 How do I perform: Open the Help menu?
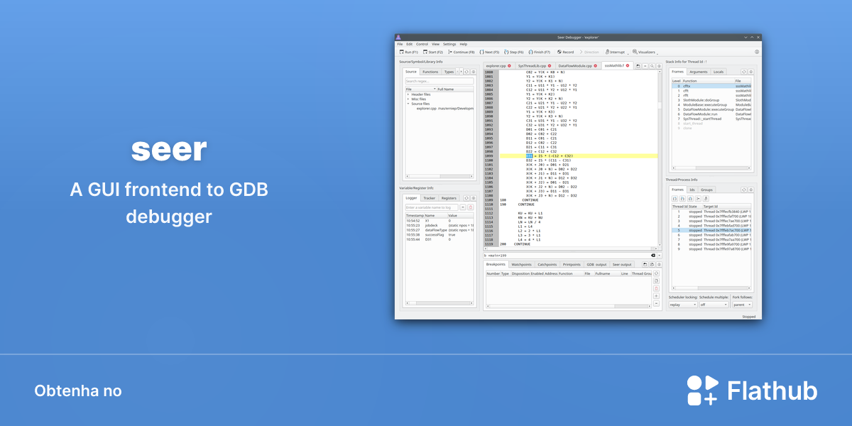click(464, 44)
